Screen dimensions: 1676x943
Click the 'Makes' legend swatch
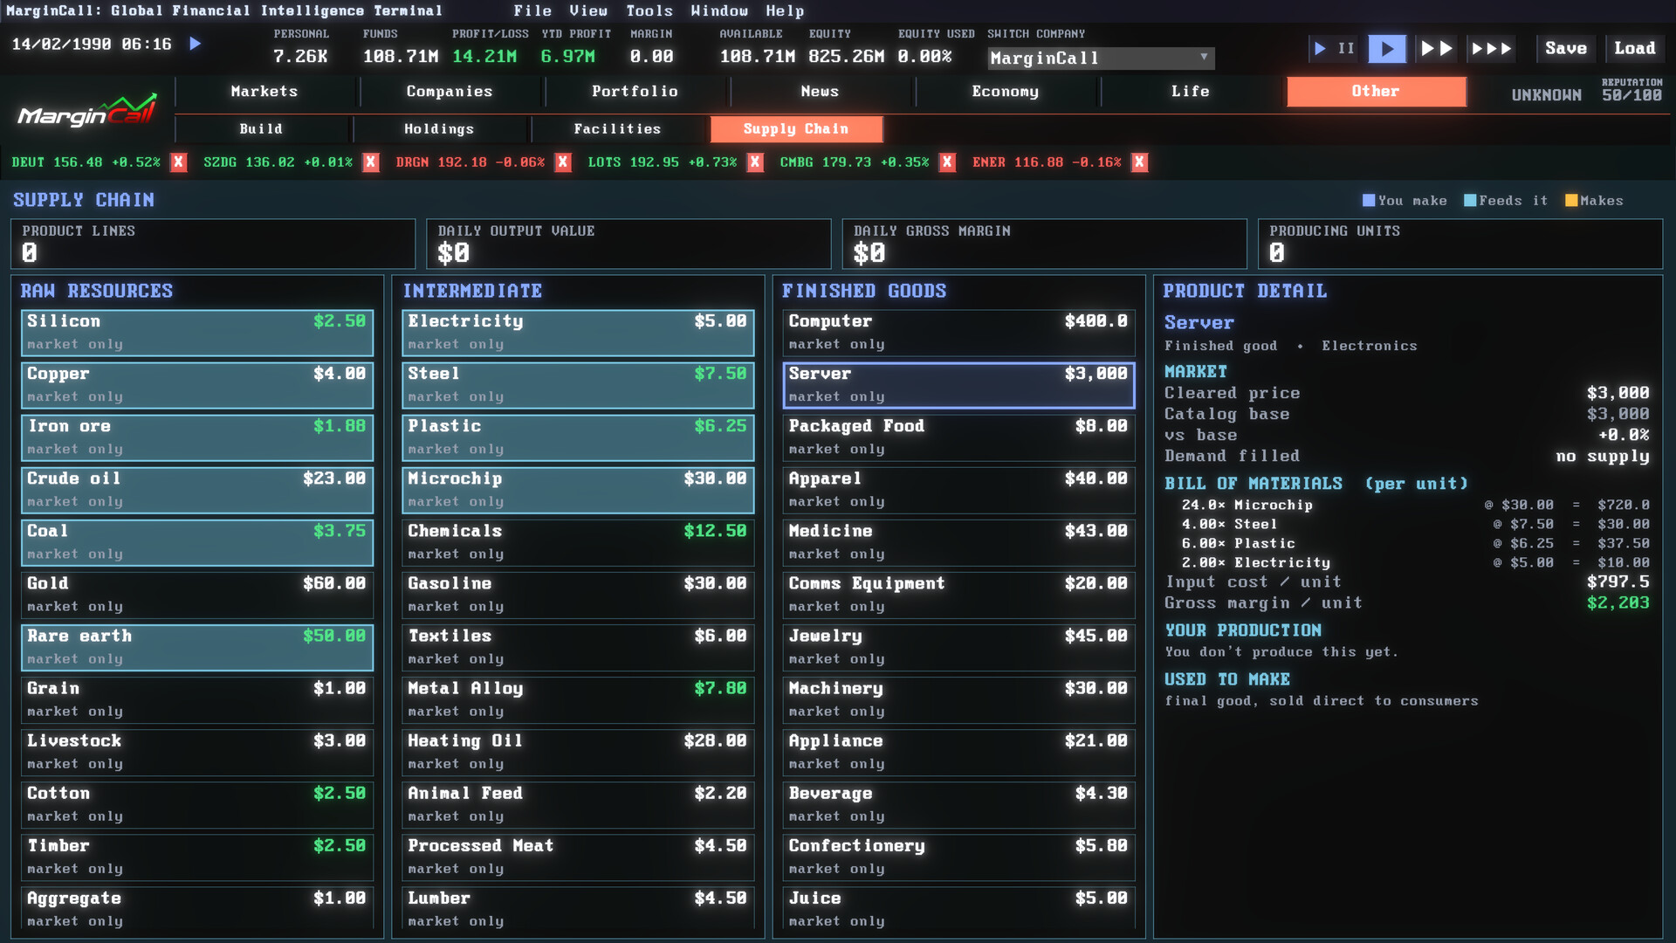click(1571, 201)
